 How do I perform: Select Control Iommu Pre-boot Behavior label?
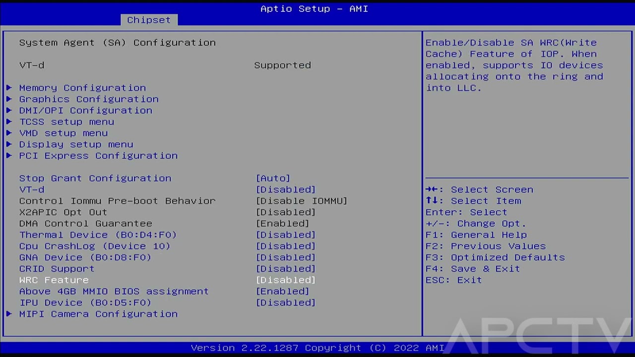click(x=118, y=201)
